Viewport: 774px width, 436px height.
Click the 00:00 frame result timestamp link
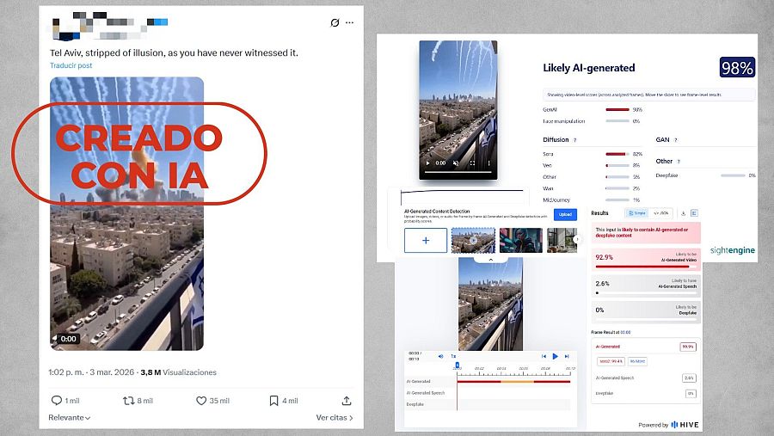pos(625,332)
